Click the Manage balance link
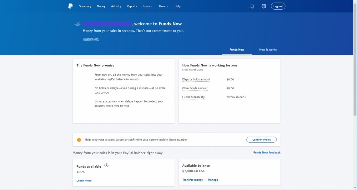This screenshot has width=357, height=190. 213,180
